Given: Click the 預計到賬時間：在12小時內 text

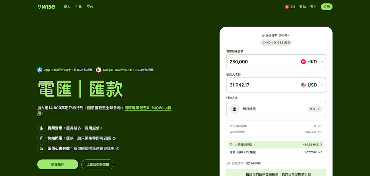Looking at the screenshot, I should pos(243,163).
